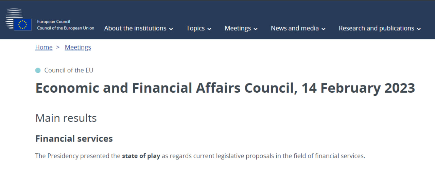Click Council of the European Union text
The height and width of the screenshot is (170, 435).
tap(66, 28)
